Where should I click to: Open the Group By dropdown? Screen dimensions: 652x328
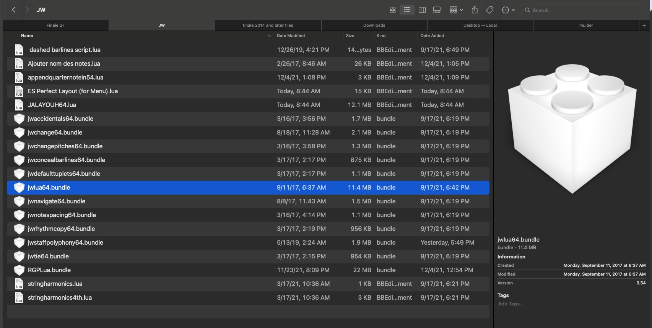(x=456, y=10)
